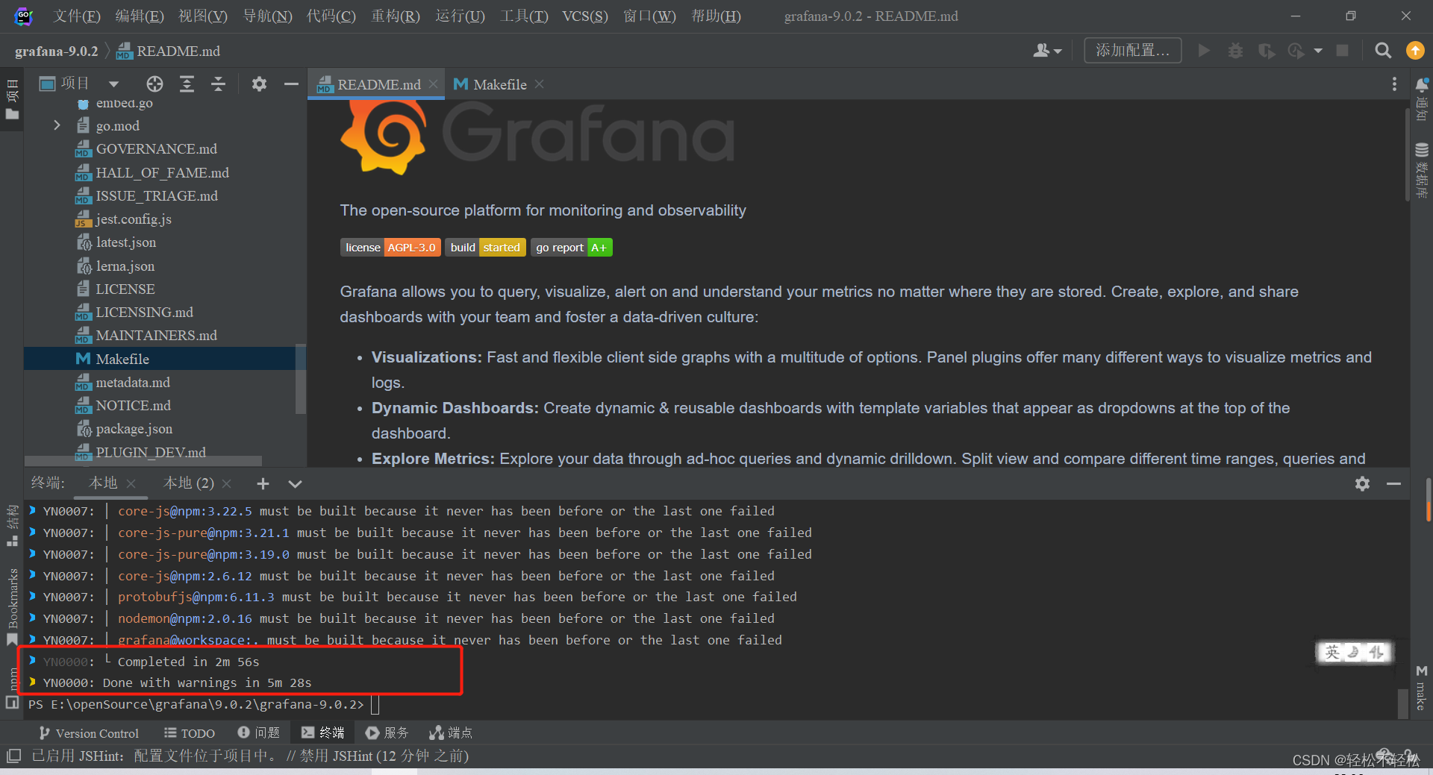This screenshot has width=1433, height=775.
Task: Open 添加配置 run configuration box
Action: click(x=1132, y=50)
